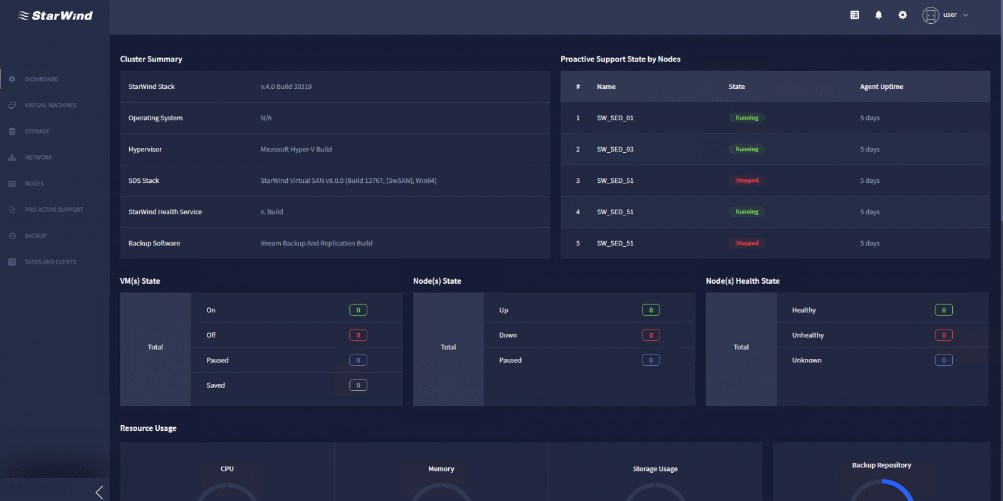The width and height of the screenshot is (1003, 501).
Task: Click the Storage Usage gauge
Action: 655,492
